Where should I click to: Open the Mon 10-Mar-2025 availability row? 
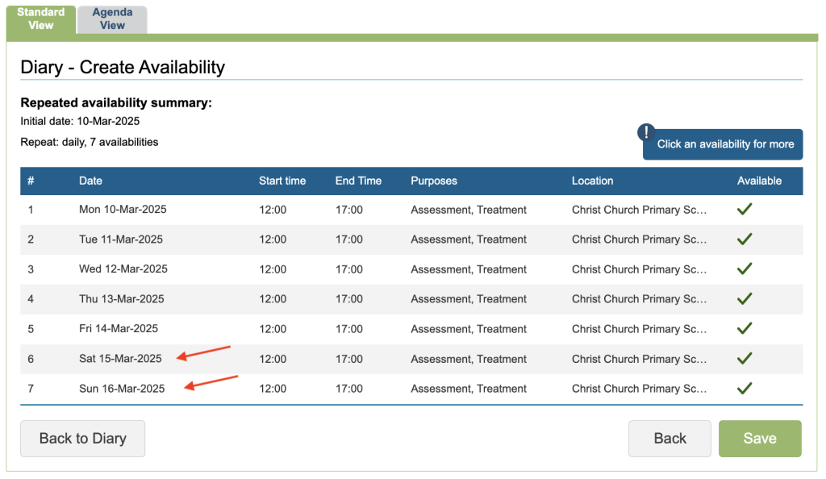click(x=123, y=210)
